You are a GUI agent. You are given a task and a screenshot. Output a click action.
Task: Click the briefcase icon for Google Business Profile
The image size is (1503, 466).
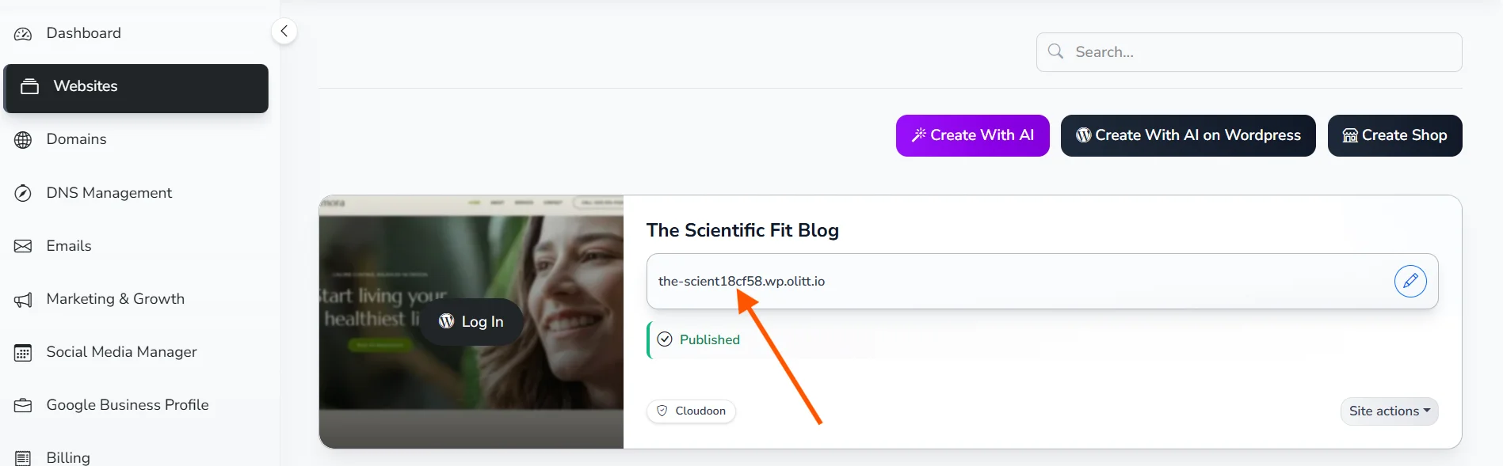[23, 405]
